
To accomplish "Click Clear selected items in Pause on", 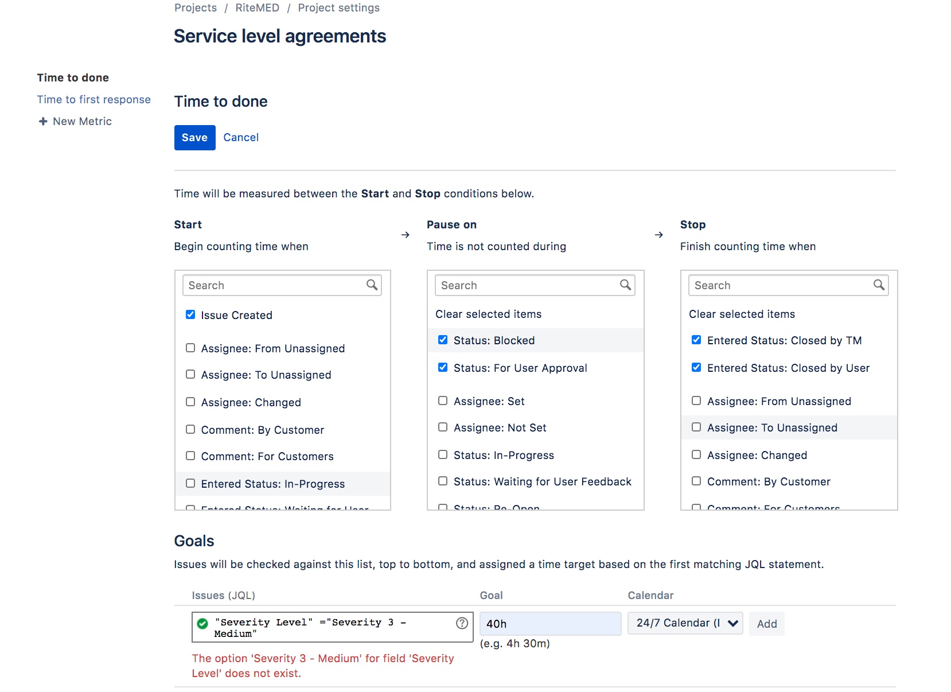I will coord(489,314).
